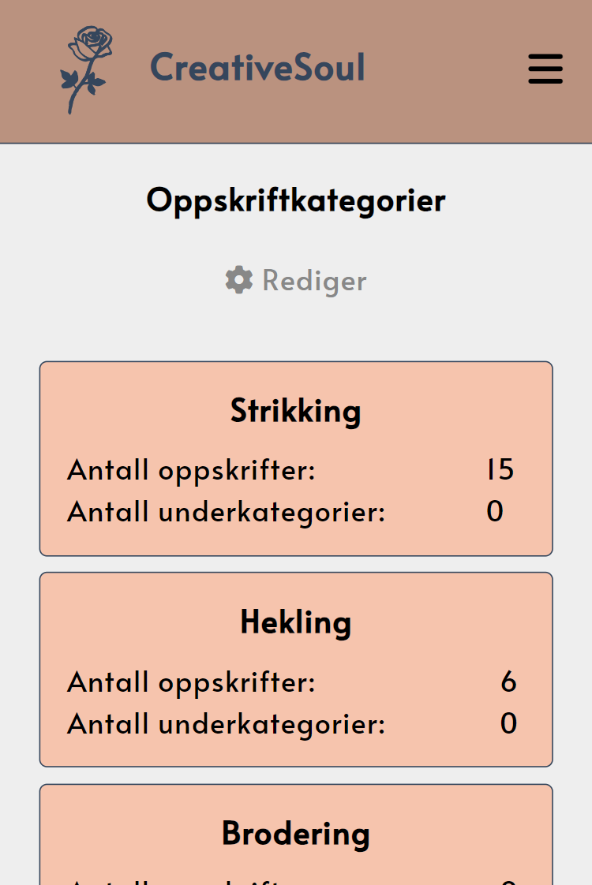Open the Hekling category card
592x885 pixels.
click(296, 669)
